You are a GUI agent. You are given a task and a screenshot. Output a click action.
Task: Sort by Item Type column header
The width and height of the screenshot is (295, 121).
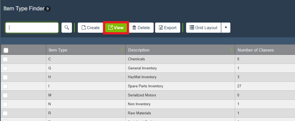point(58,50)
